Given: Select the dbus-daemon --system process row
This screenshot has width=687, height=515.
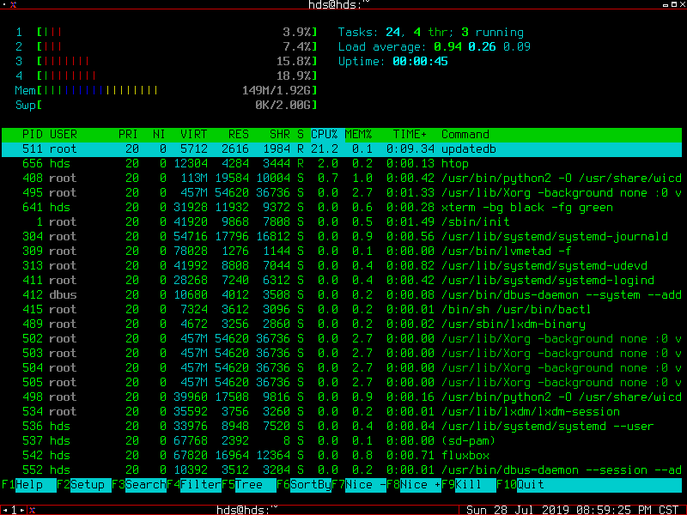Looking at the screenshot, I should [x=342, y=295].
